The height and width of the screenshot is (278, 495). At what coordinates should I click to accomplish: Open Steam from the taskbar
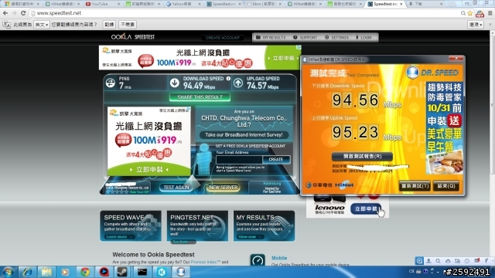click(122, 272)
